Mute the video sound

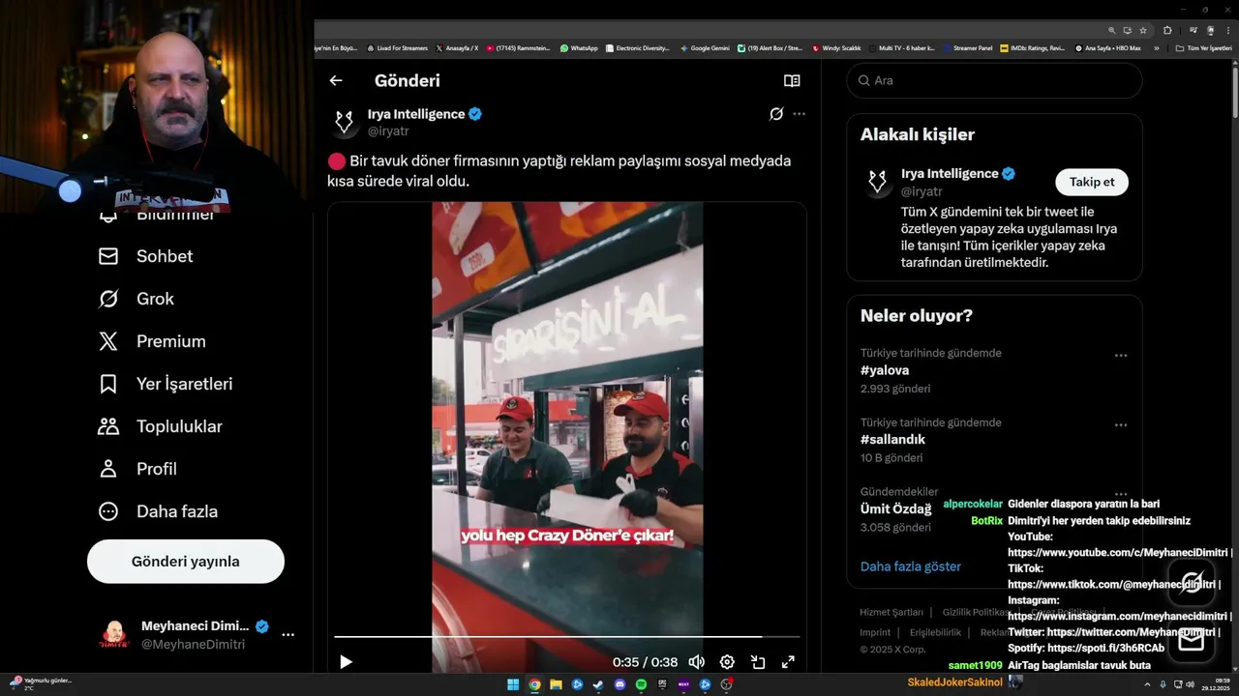(696, 662)
